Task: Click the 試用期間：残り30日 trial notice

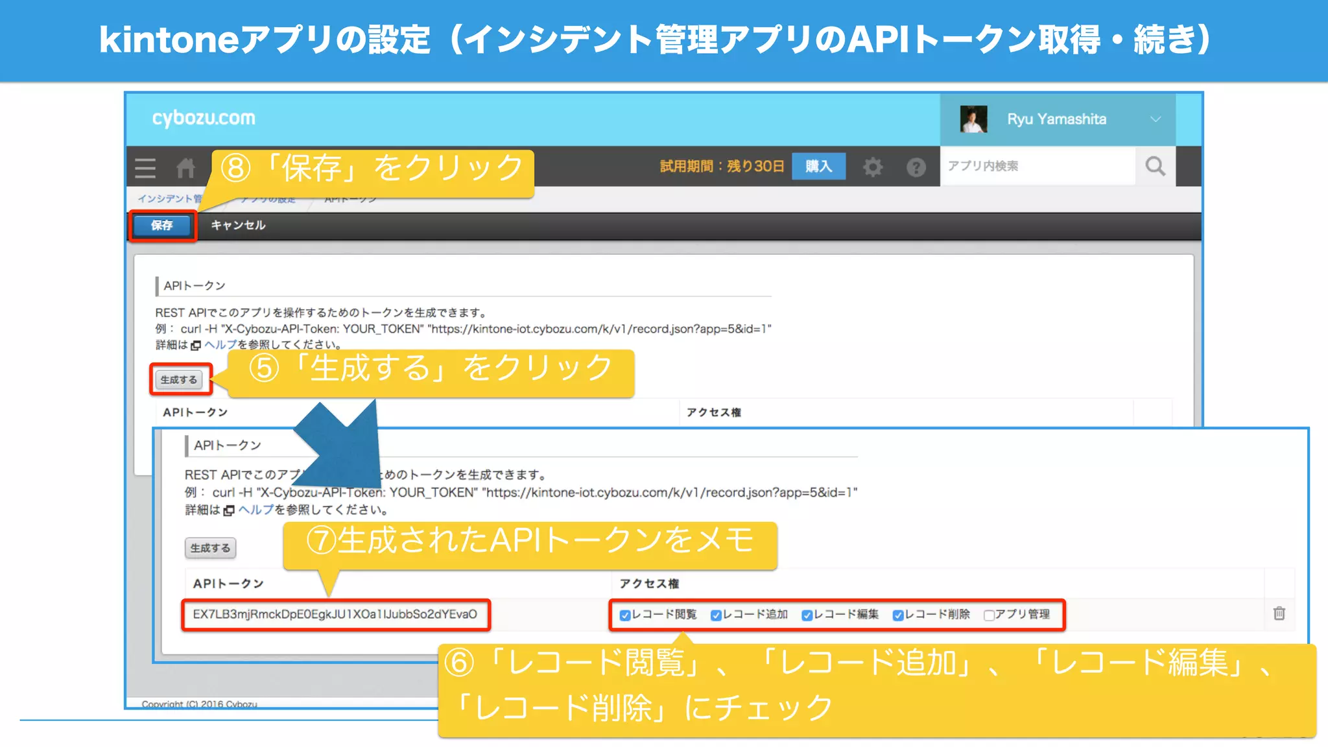Action: pos(722,166)
